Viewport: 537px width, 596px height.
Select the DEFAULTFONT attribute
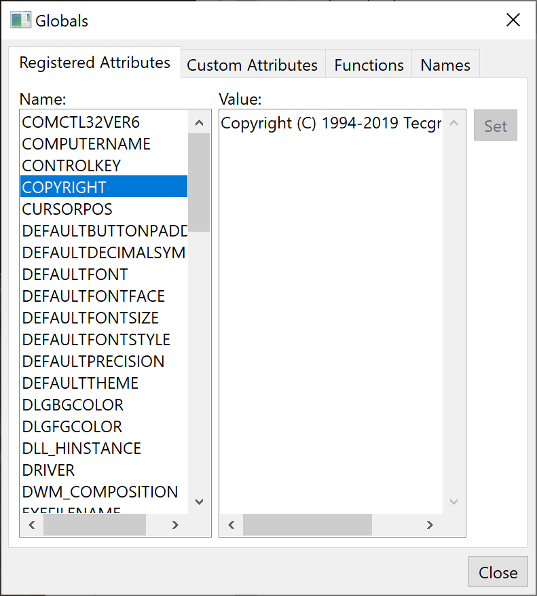click(x=75, y=275)
